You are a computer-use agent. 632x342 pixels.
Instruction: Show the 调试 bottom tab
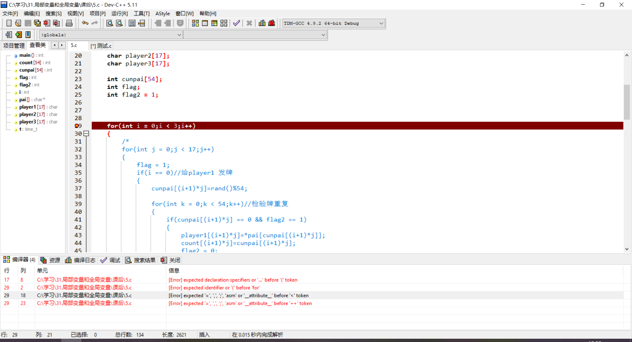pyautogui.click(x=111, y=260)
